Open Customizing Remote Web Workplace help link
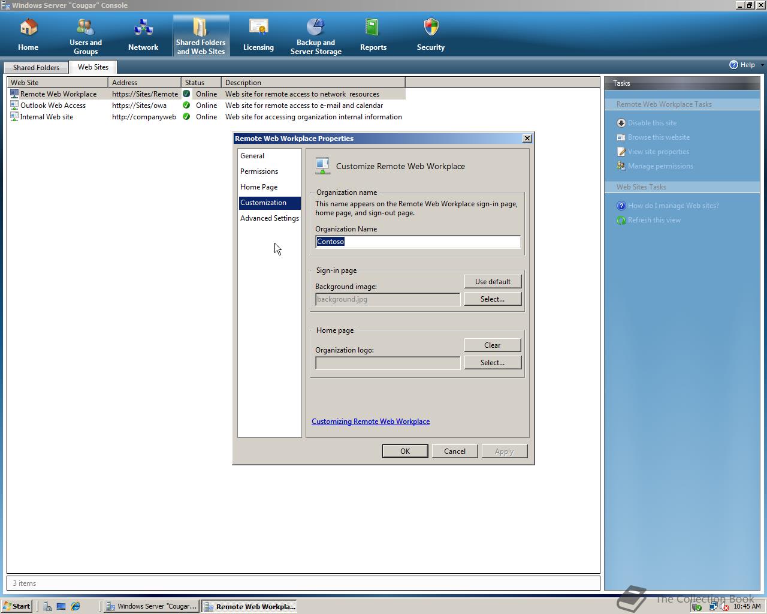Screen dimensions: 767x614 [370, 422]
